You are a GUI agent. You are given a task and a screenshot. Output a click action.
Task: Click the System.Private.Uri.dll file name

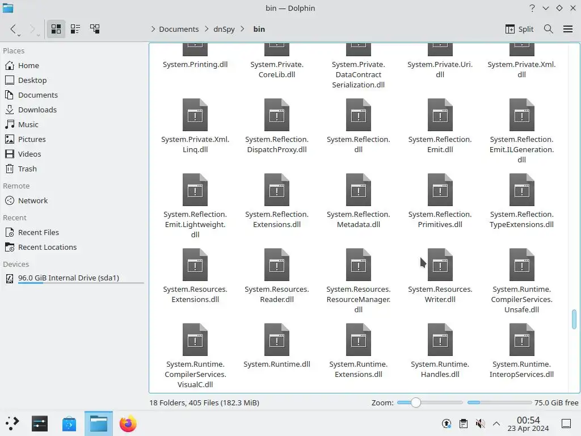pos(440,69)
